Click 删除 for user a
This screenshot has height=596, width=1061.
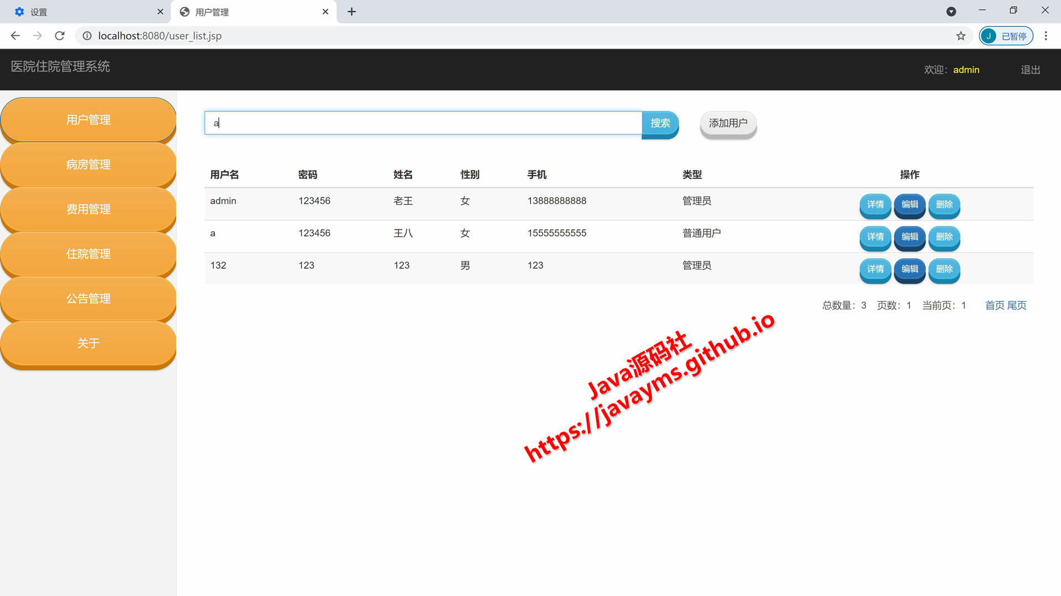click(944, 237)
